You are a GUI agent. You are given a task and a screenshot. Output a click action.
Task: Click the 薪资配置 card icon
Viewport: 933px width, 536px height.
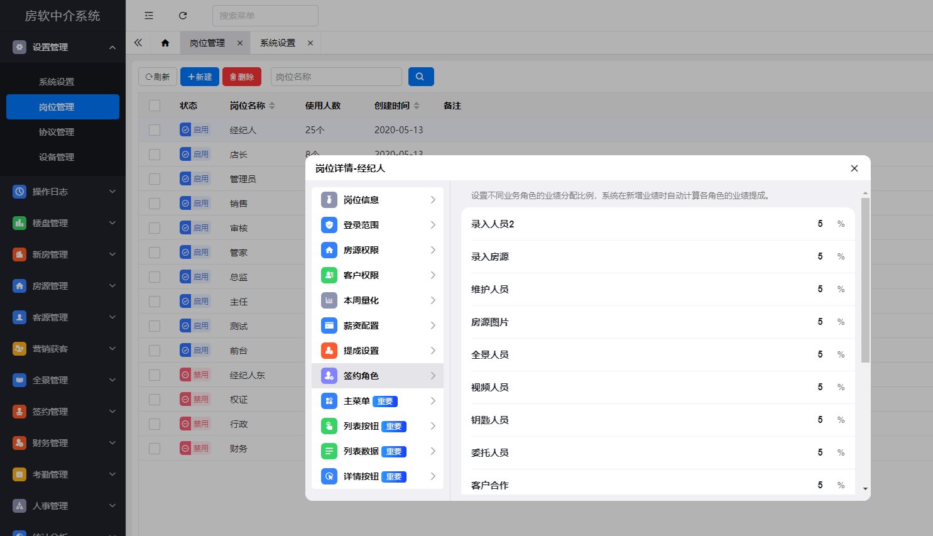(x=329, y=325)
